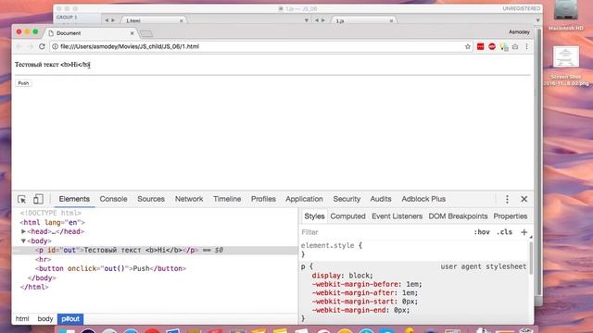
Task: Select the Screen Shot png desktop file
Action: 566,66
